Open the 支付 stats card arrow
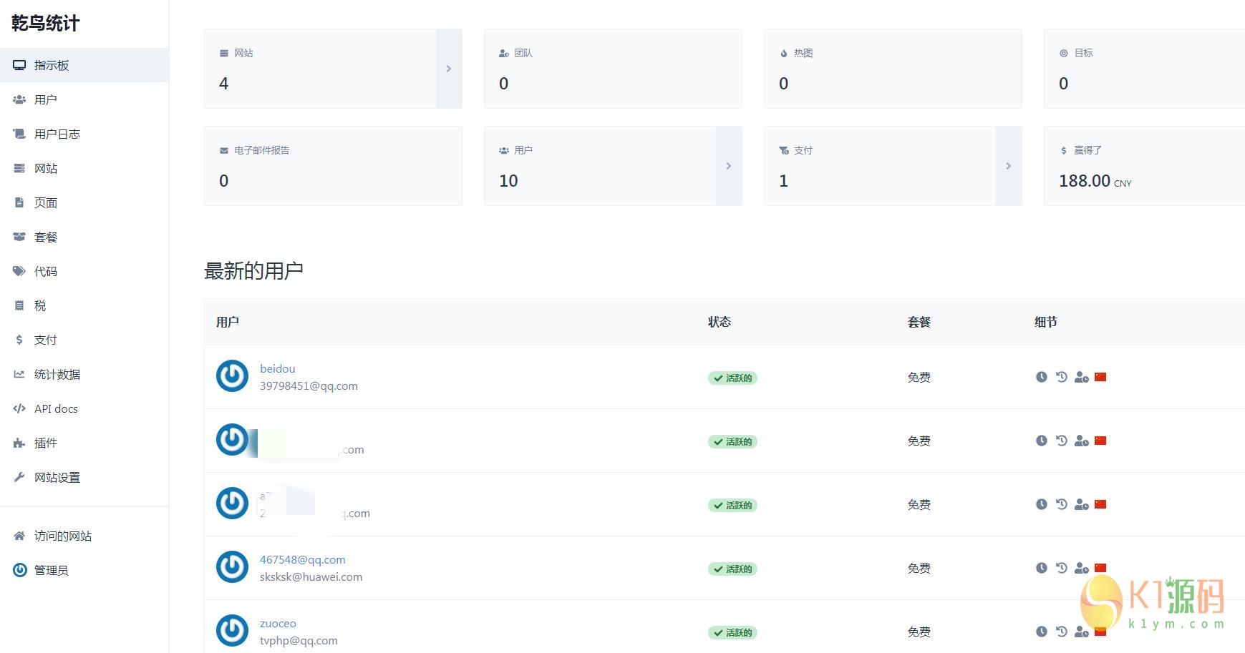Image resolution: width=1245 pixels, height=653 pixels. 1009,166
